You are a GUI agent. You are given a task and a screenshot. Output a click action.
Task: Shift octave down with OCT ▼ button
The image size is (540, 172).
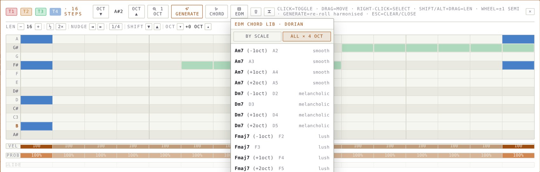[101, 11]
